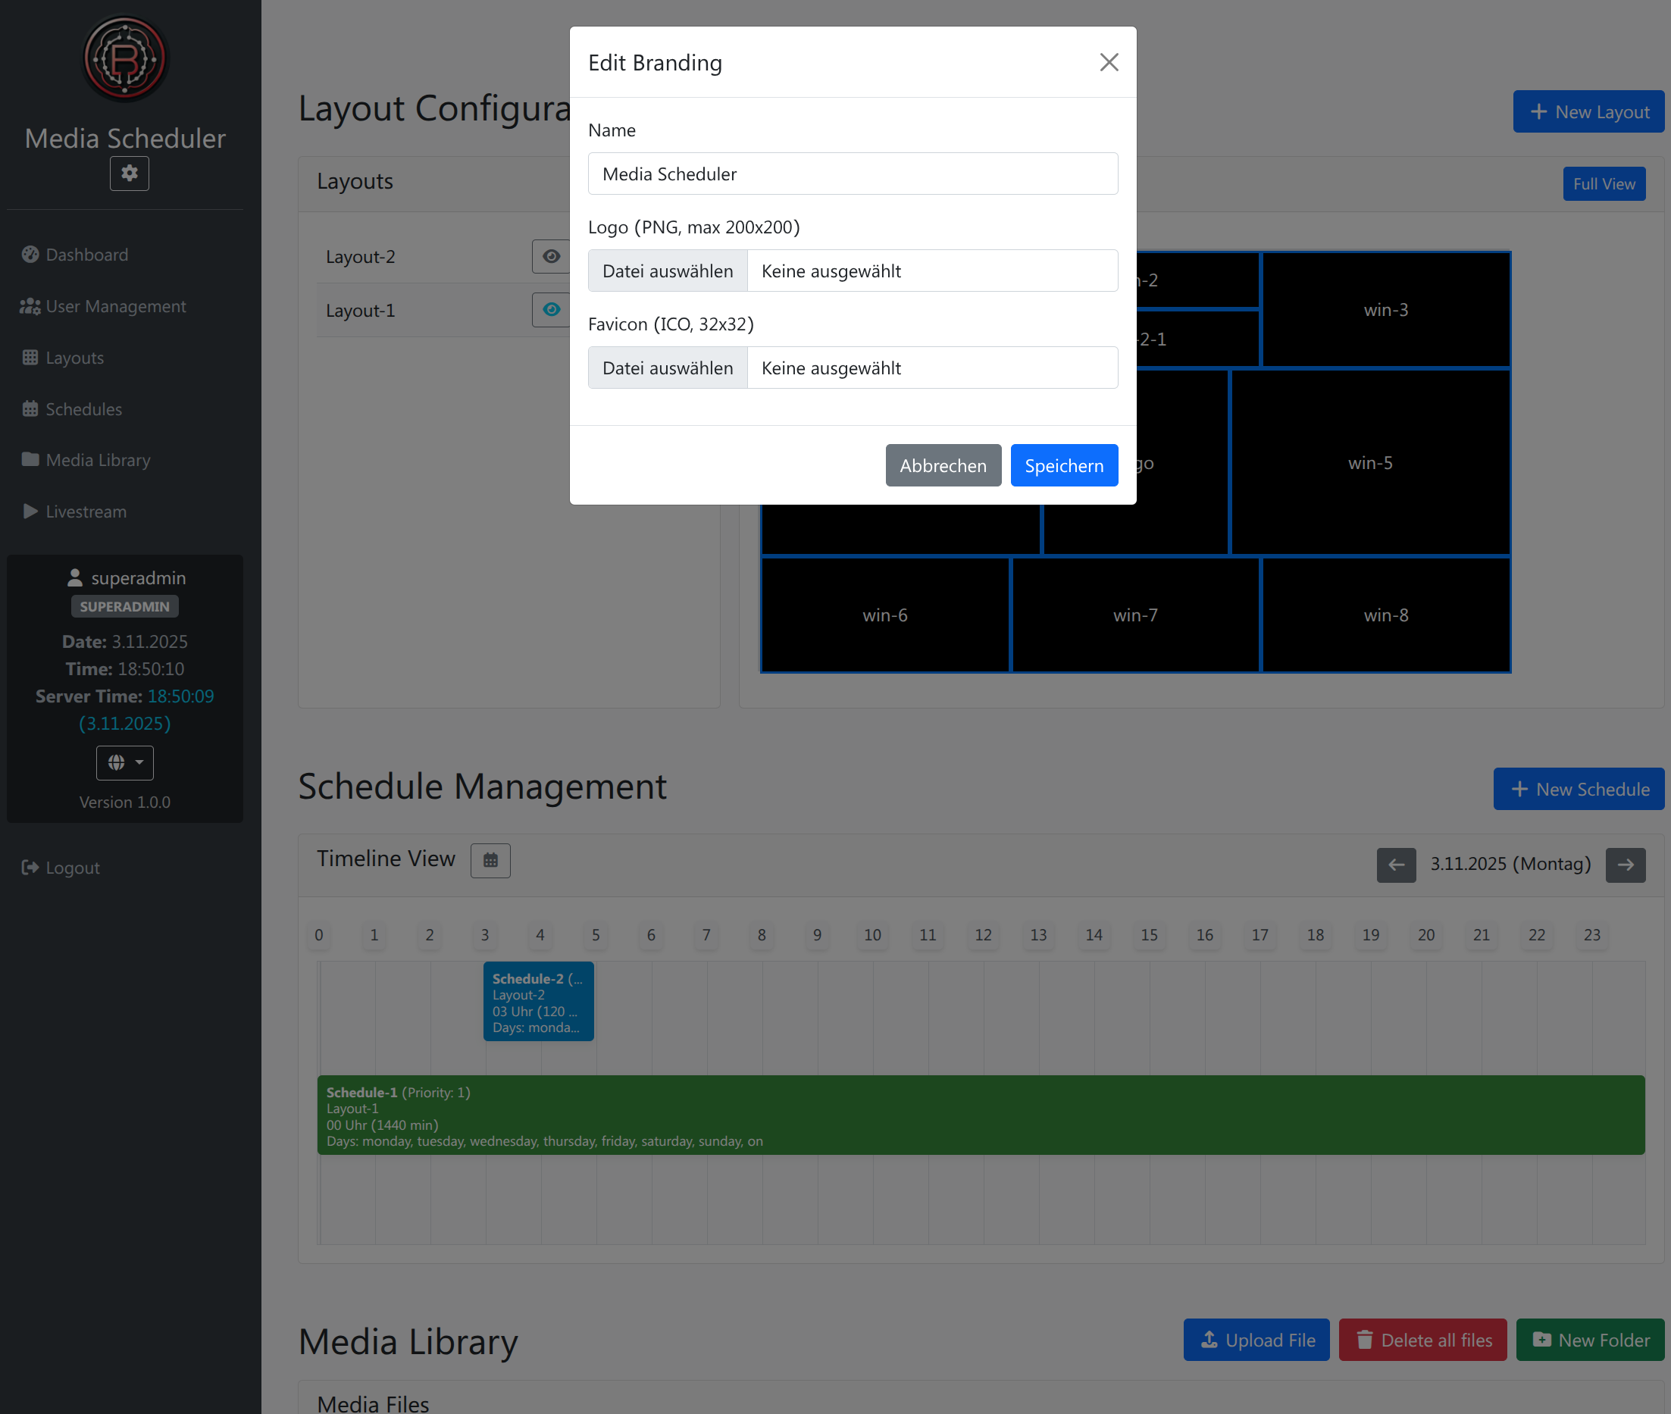The image size is (1671, 1414).
Task: Go to previous day arrow
Action: (1395, 864)
